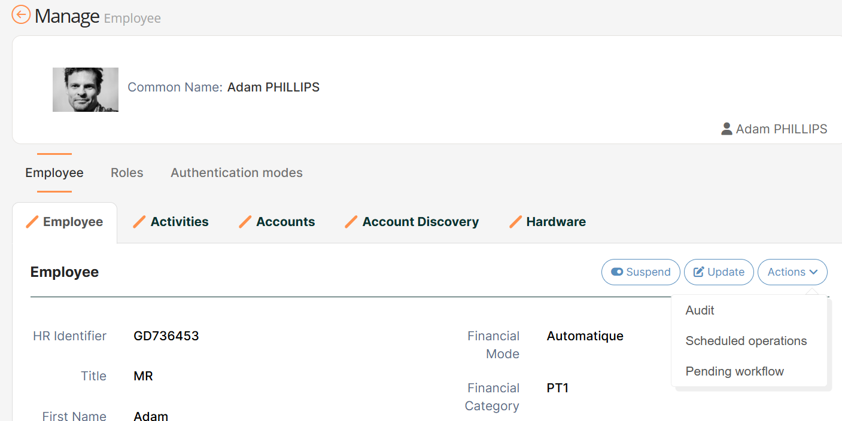Click the user icon beside Adam PHILLIPS
842x421 pixels.
click(x=727, y=129)
